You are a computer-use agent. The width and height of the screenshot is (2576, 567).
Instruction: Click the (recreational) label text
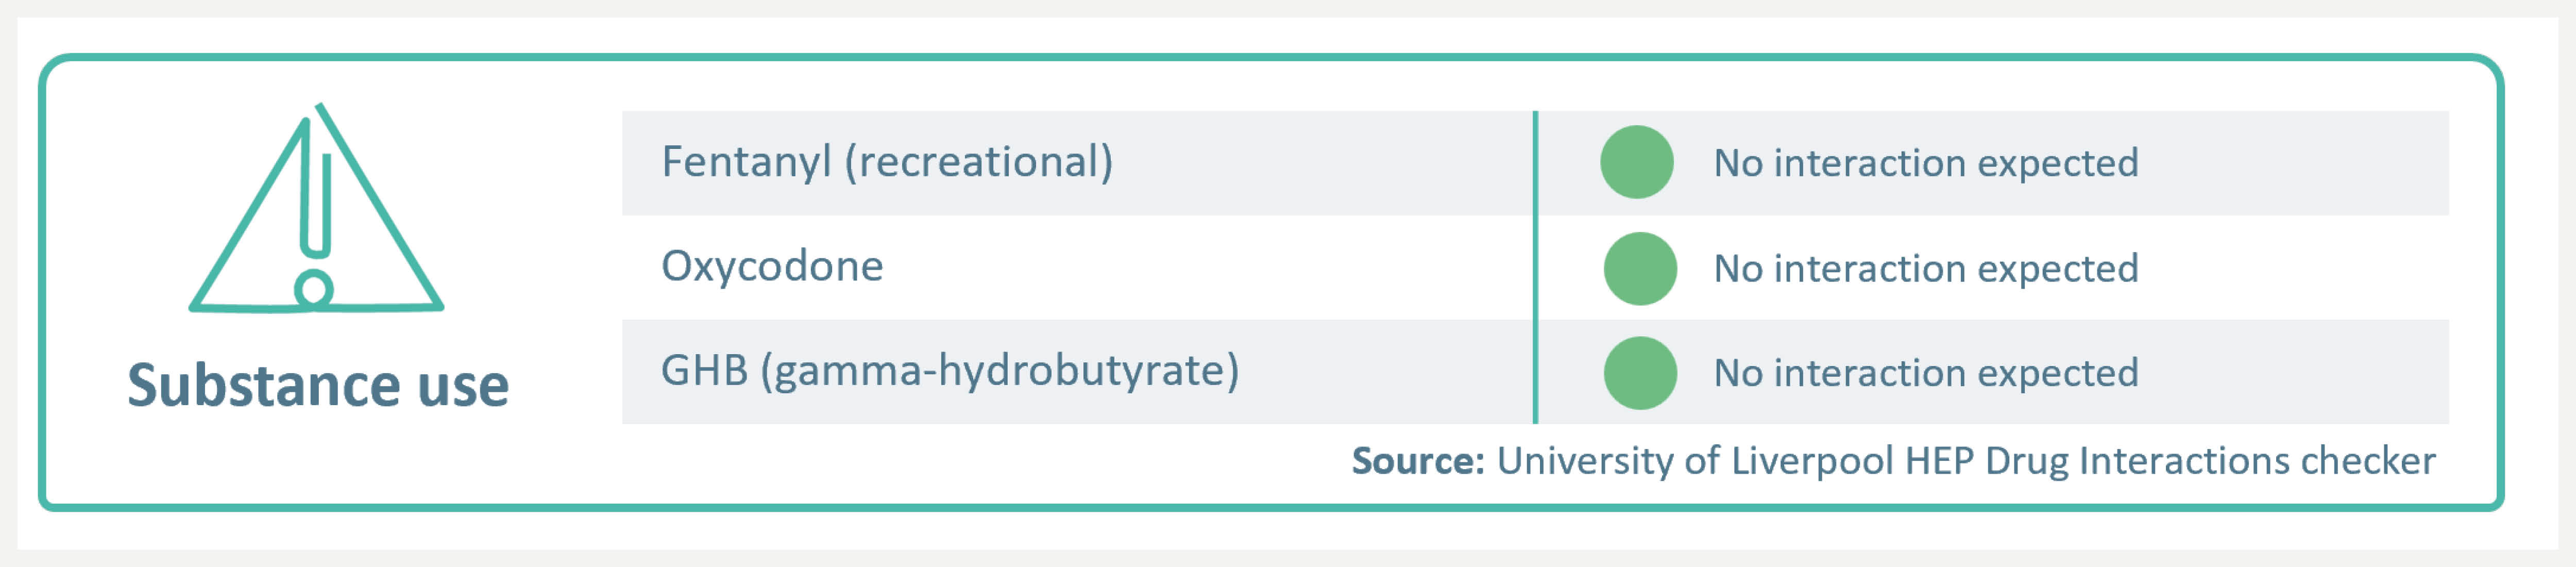979,162
